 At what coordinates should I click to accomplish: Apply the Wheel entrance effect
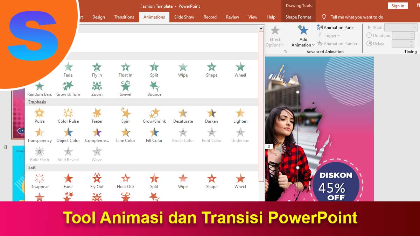pos(240,70)
